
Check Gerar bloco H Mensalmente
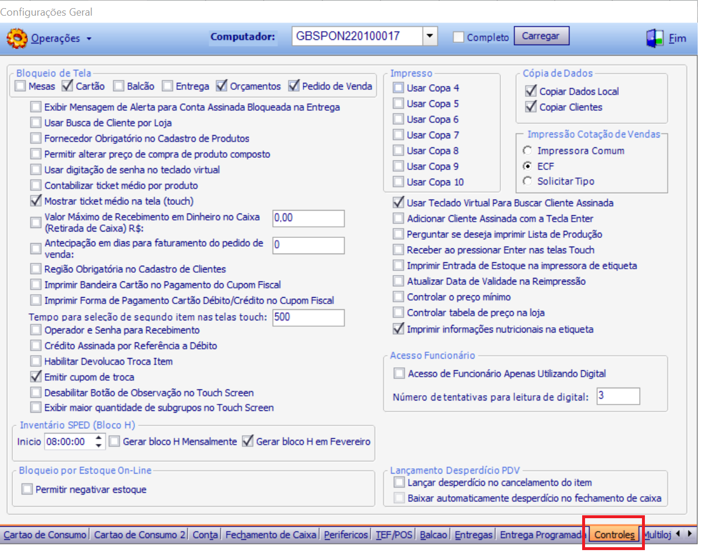[115, 442]
